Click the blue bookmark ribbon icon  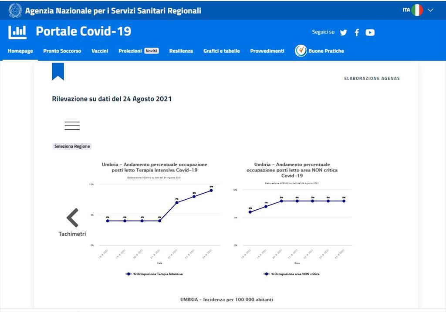coord(58,71)
